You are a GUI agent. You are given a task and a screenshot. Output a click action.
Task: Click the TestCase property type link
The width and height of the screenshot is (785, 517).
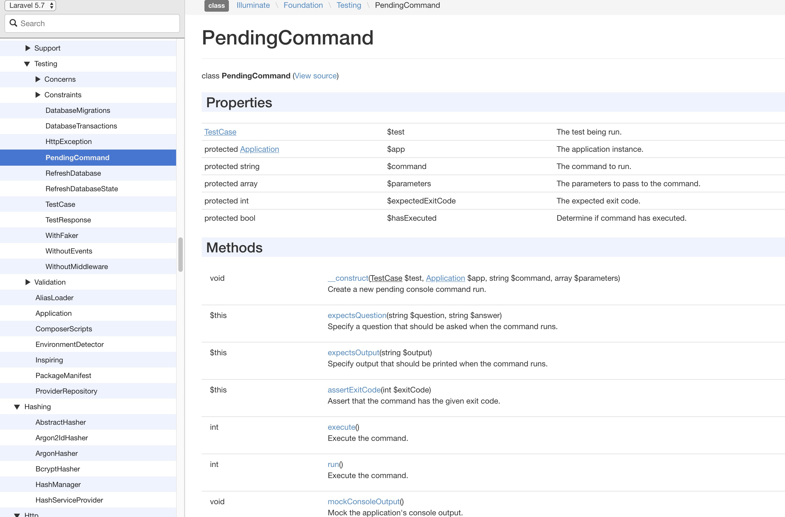(220, 132)
